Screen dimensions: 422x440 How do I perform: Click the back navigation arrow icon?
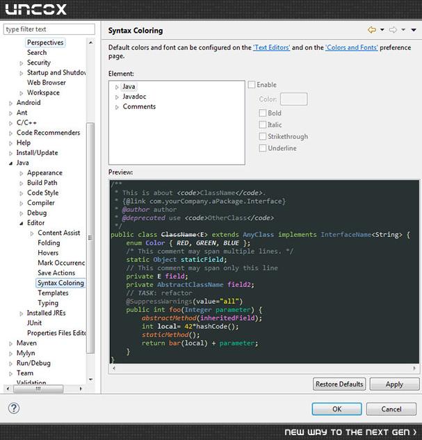(x=372, y=30)
